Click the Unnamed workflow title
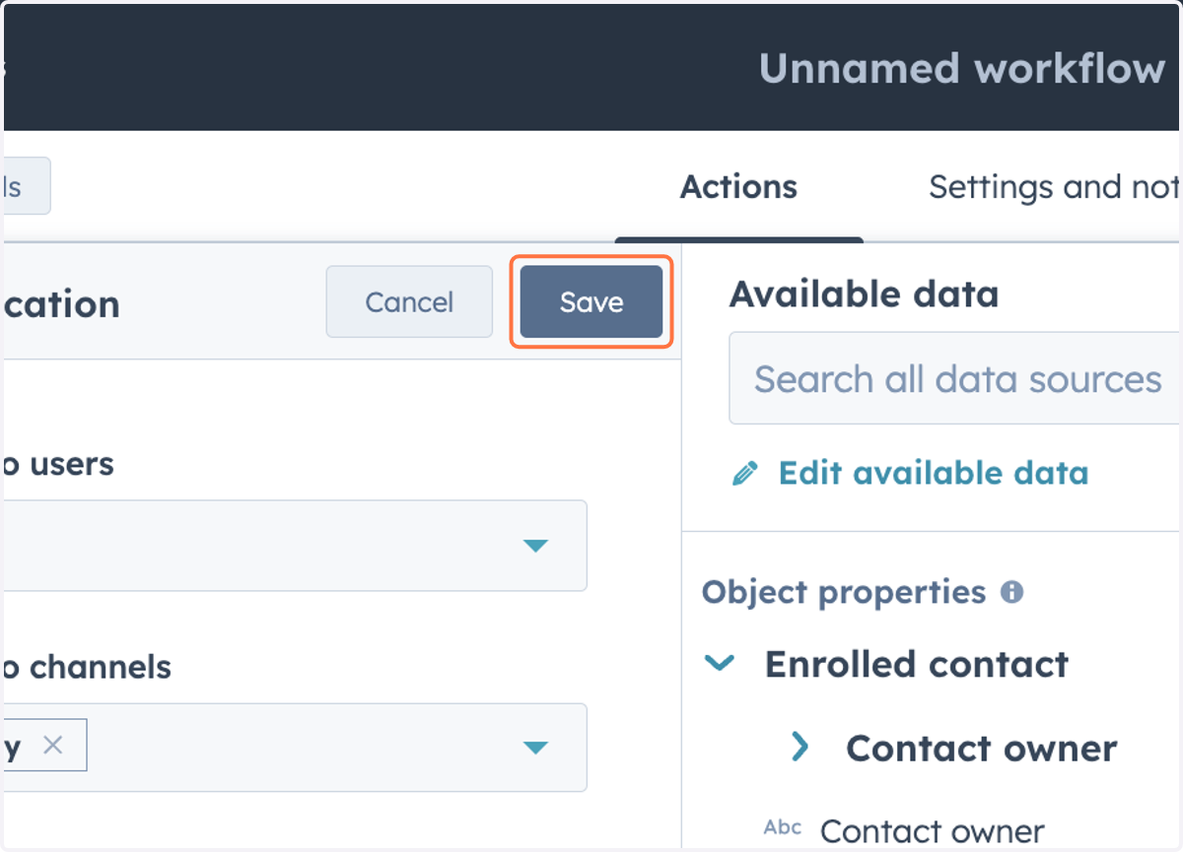Viewport: 1183px width, 852px height. click(x=962, y=69)
